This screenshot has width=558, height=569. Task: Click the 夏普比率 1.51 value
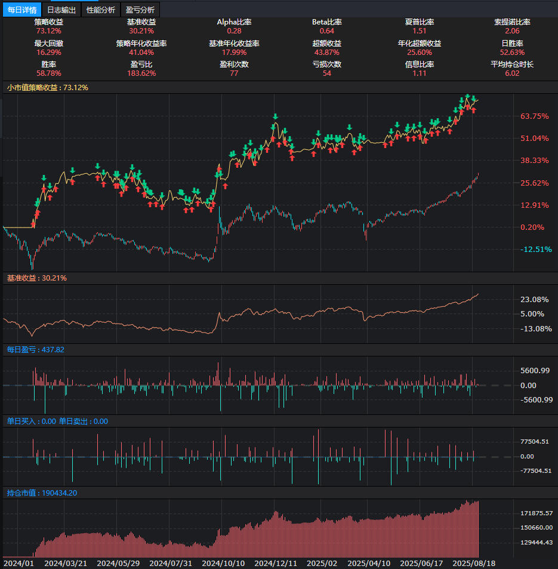[419, 30]
